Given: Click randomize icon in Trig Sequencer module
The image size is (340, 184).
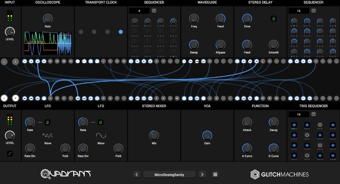Looking at the screenshot, I should [314, 114].
